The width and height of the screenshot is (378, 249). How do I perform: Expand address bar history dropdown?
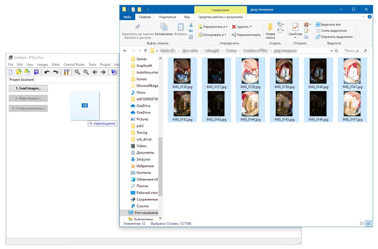332,51
